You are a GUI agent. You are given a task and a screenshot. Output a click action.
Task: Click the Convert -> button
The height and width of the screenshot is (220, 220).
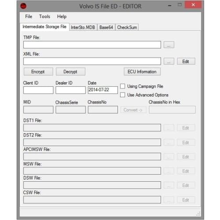click(133, 110)
